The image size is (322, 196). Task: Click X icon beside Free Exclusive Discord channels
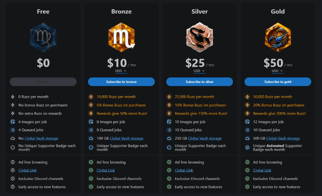click(13, 179)
